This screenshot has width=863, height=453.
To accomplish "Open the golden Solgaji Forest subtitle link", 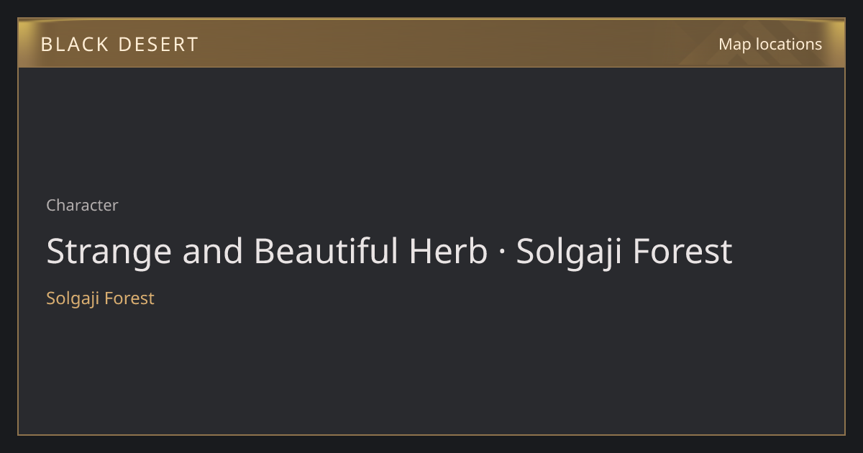I will coord(100,298).
